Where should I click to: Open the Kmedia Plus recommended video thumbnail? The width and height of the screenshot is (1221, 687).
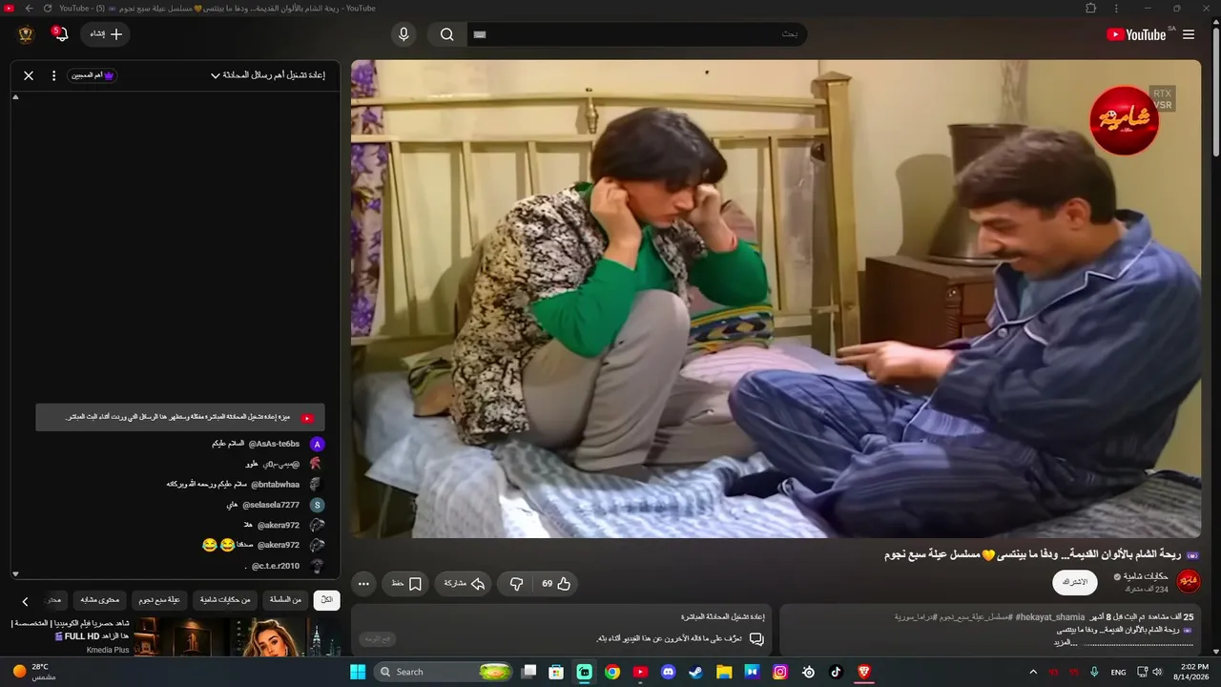click(237, 637)
